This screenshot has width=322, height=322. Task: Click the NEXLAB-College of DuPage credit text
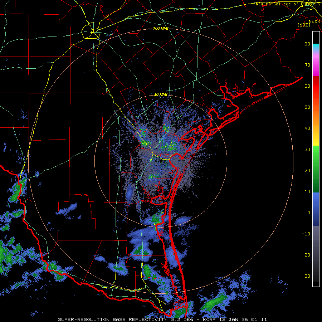tap(288, 4)
